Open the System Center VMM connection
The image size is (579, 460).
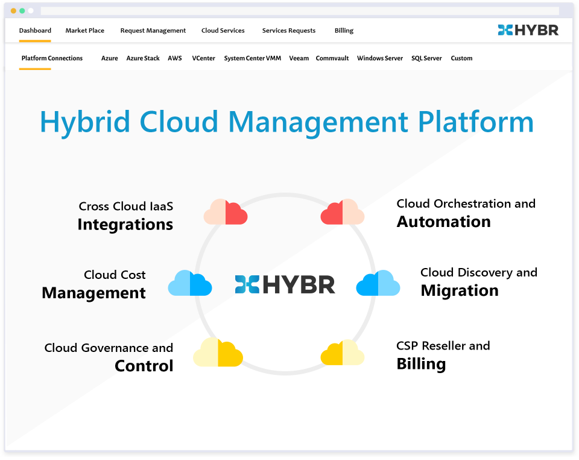coord(252,58)
